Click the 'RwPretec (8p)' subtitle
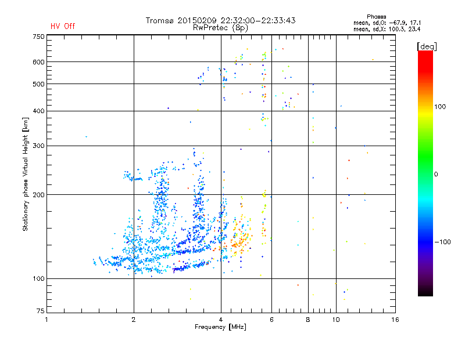 (220, 28)
